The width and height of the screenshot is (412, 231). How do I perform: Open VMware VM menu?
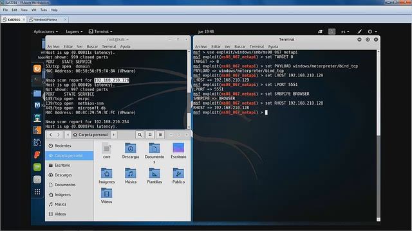[x=33, y=10]
